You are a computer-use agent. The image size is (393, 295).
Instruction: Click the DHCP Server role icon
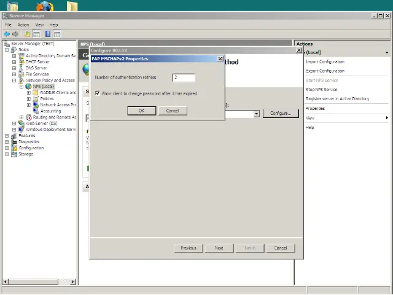coord(21,61)
